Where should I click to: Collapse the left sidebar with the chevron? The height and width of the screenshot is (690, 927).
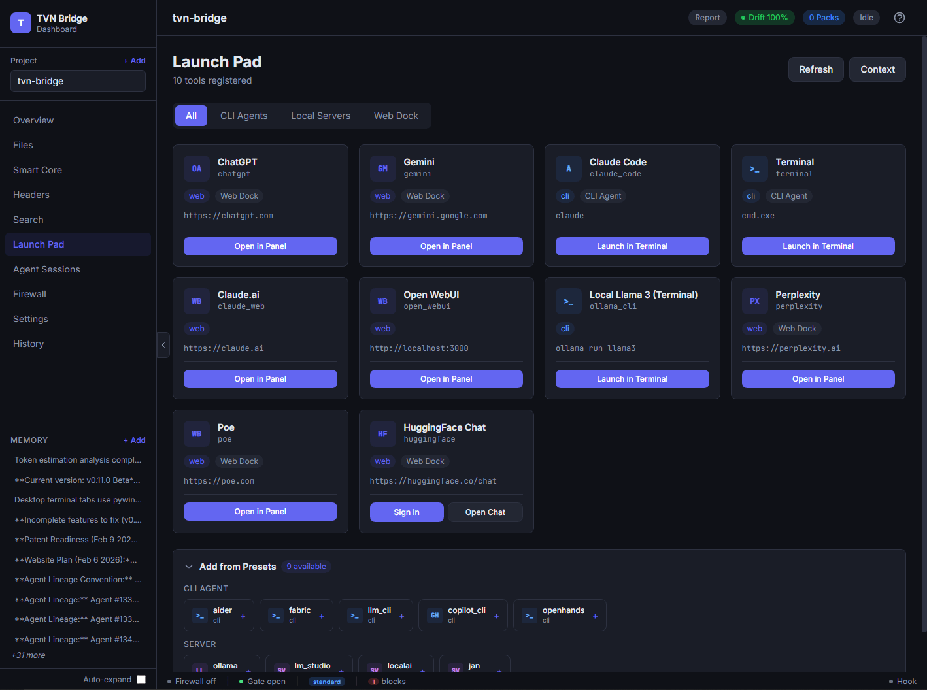(163, 345)
